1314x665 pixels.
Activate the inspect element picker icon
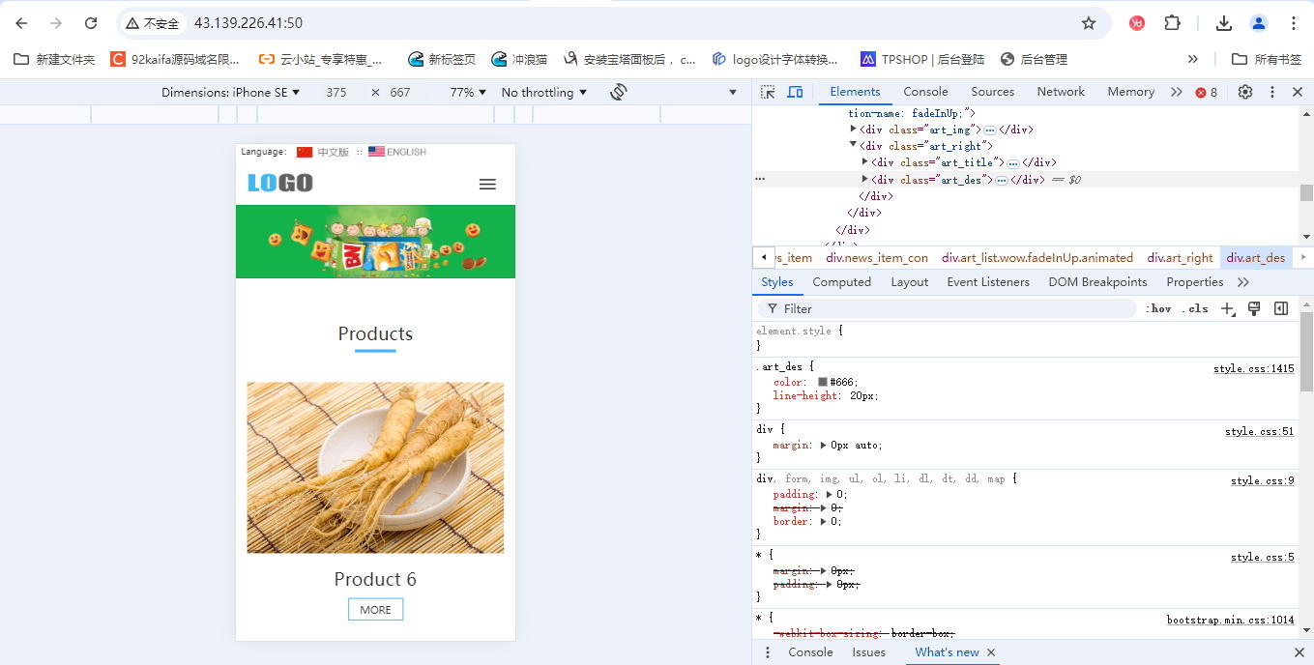coord(768,92)
